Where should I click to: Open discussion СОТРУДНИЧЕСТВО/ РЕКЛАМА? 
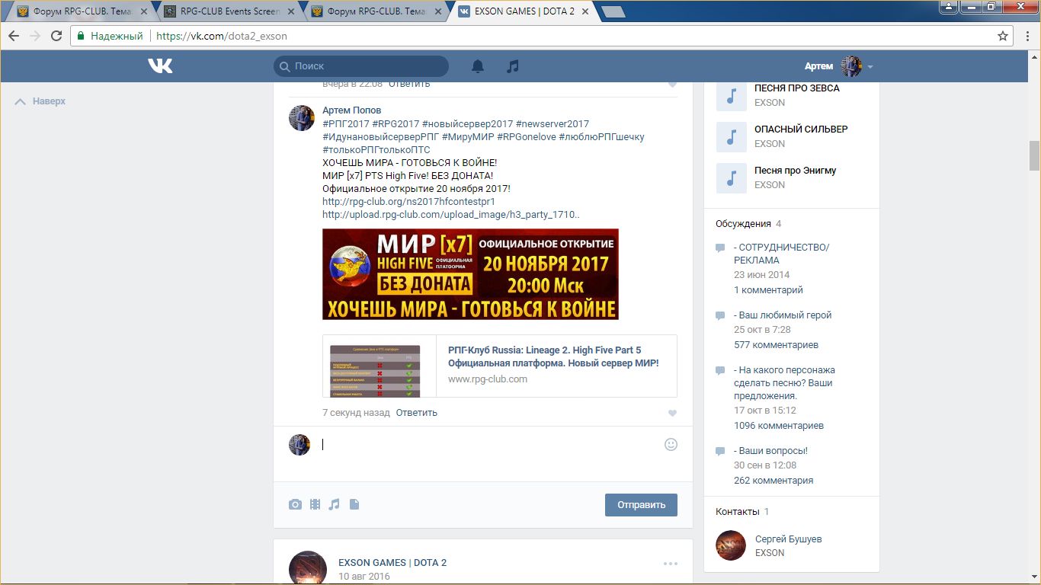click(x=781, y=254)
